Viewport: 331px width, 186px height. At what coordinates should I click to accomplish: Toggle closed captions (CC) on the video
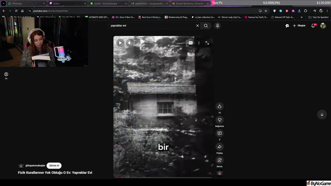191,43
